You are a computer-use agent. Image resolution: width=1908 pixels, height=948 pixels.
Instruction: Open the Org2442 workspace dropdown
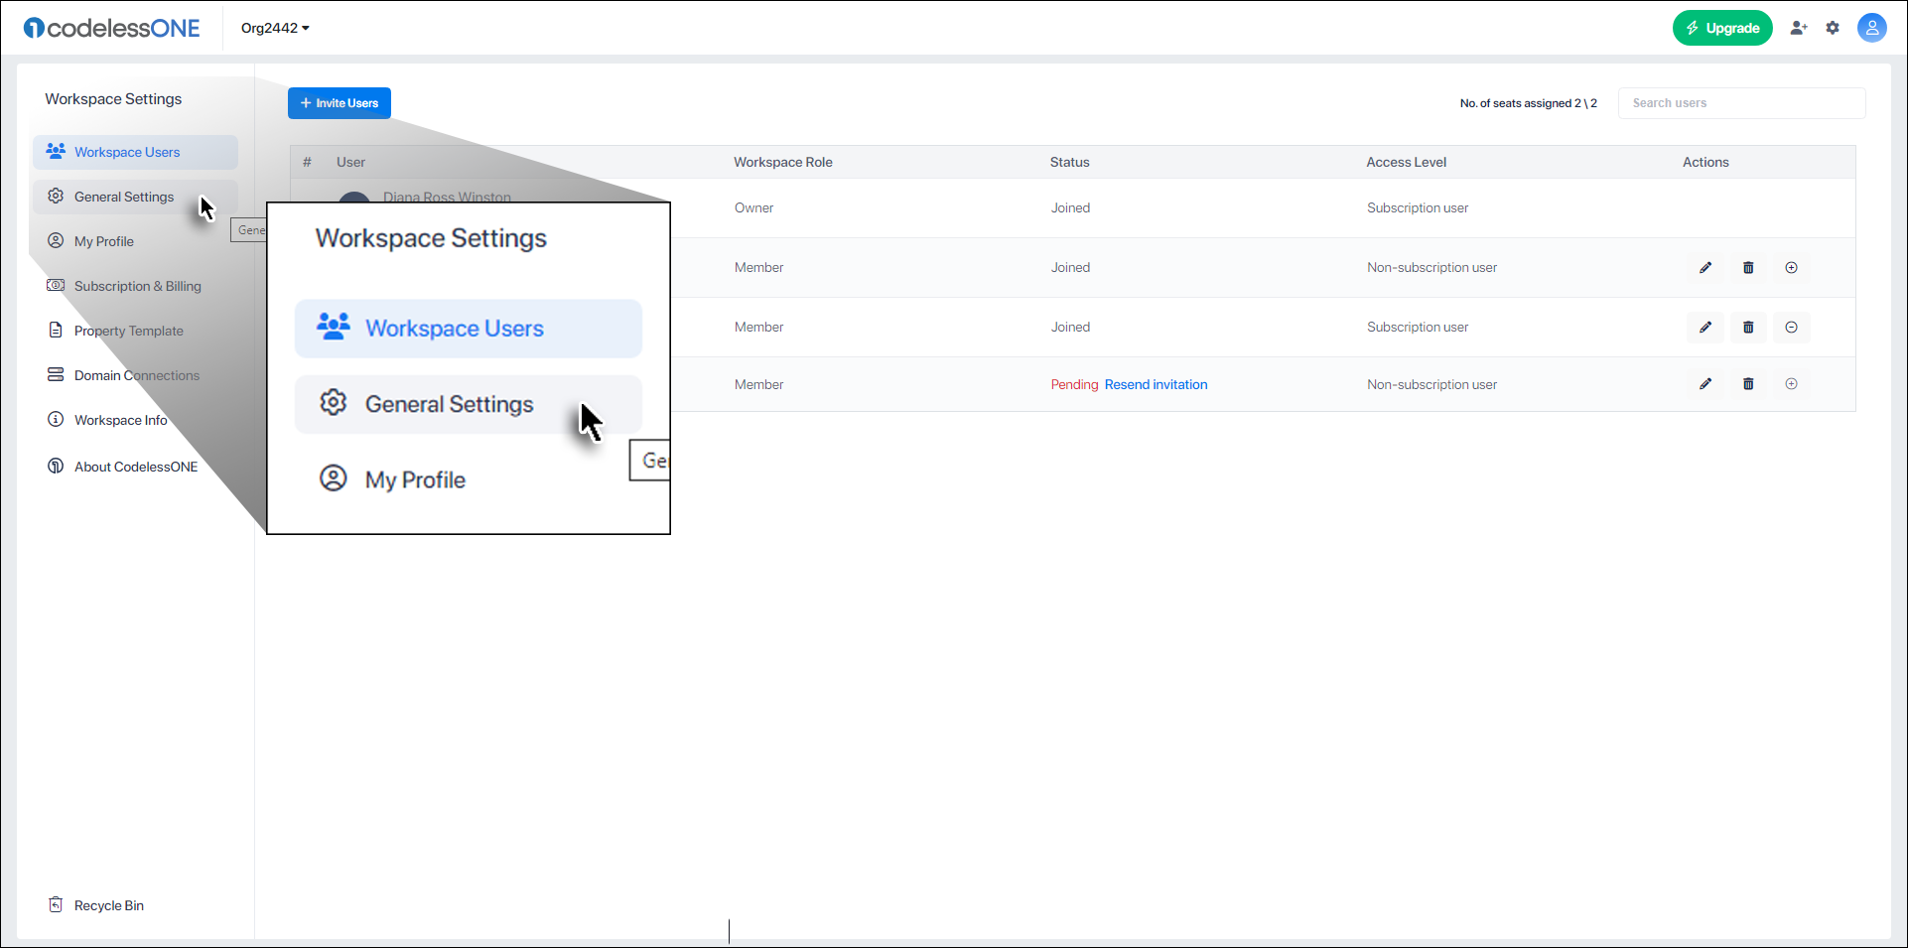[275, 28]
